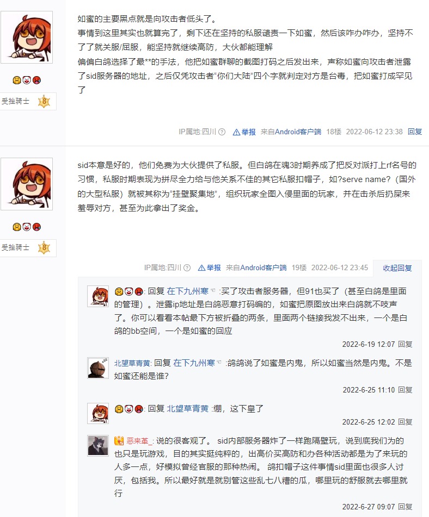Open the 在下九州寒 mention in the first reply

188,291
